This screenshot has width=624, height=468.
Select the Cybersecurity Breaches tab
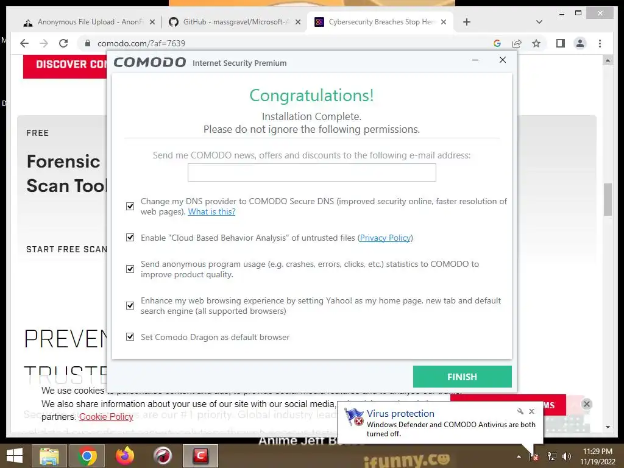pos(380,23)
